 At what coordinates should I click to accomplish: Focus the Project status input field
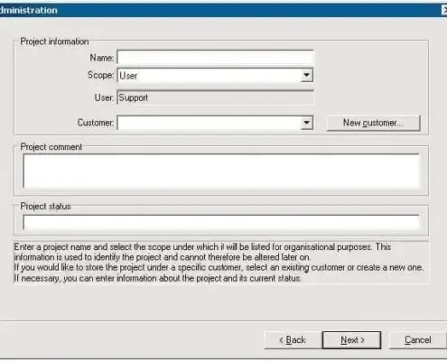point(221,222)
